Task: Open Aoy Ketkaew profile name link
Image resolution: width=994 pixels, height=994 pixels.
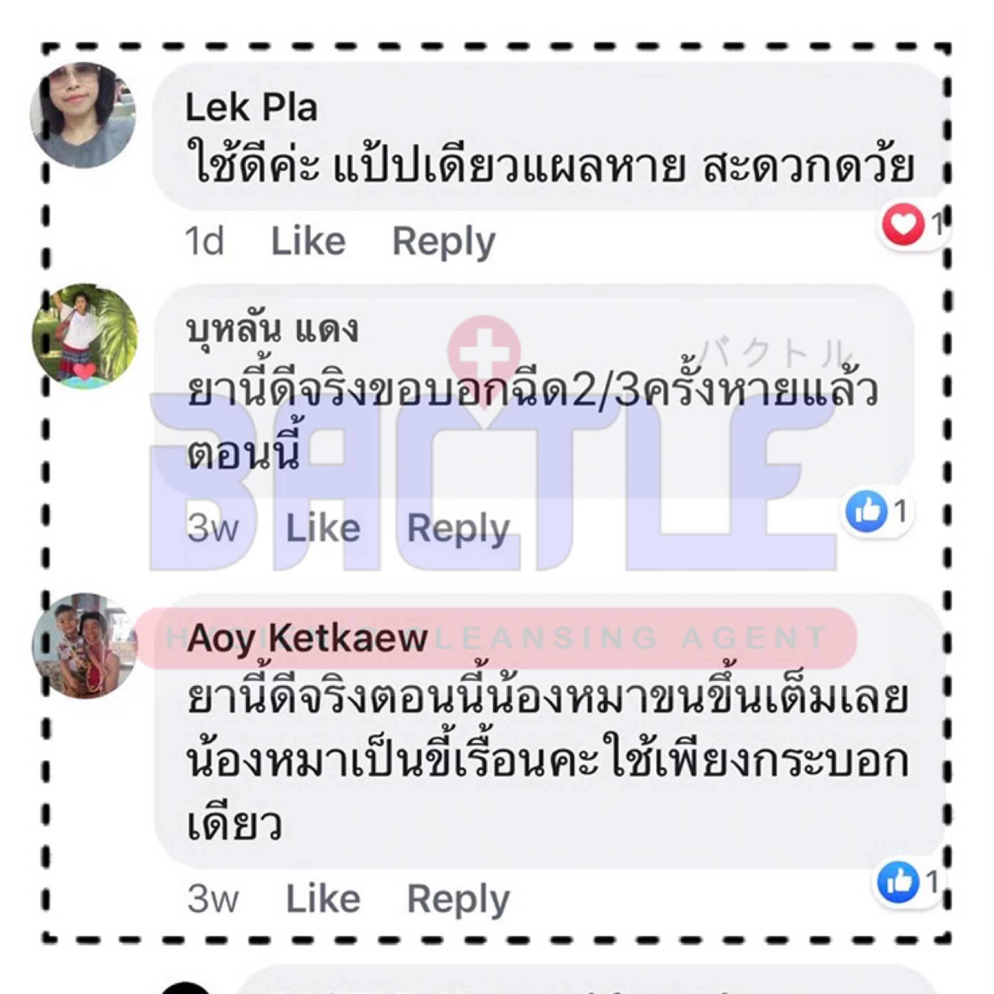Action: coord(307,638)
